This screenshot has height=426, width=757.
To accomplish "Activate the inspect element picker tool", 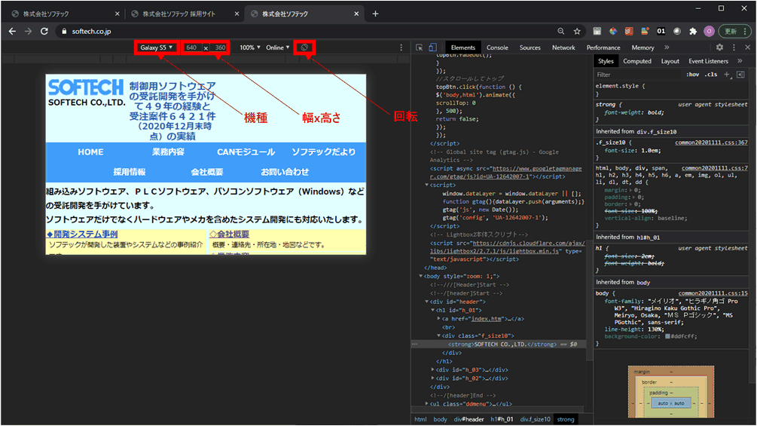I will [x=419, y=48].
